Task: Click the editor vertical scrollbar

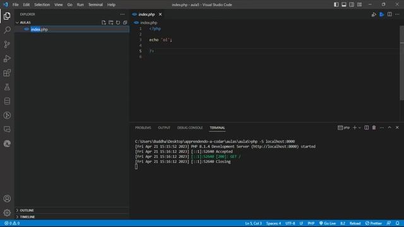Action: 402,62
